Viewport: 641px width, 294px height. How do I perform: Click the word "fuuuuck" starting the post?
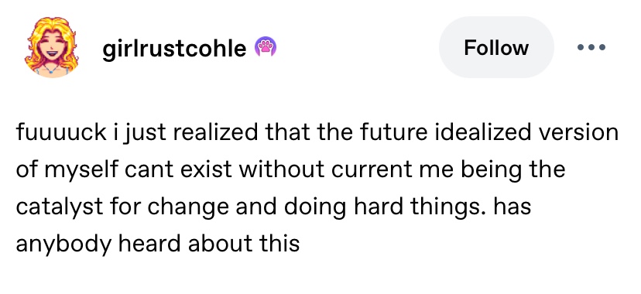(x=61, y=132)
